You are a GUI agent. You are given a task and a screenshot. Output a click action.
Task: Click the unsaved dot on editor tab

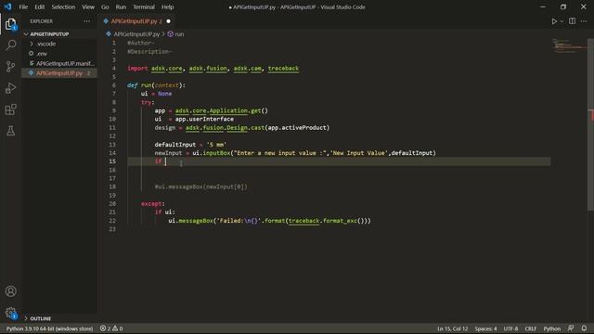click(168, 21)
